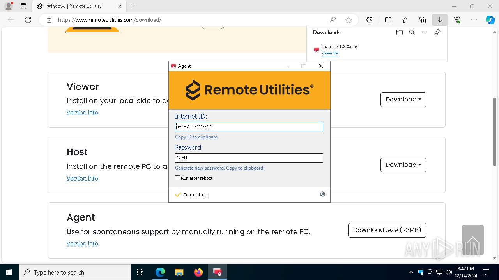Click the Password field

tap(249, 158)
